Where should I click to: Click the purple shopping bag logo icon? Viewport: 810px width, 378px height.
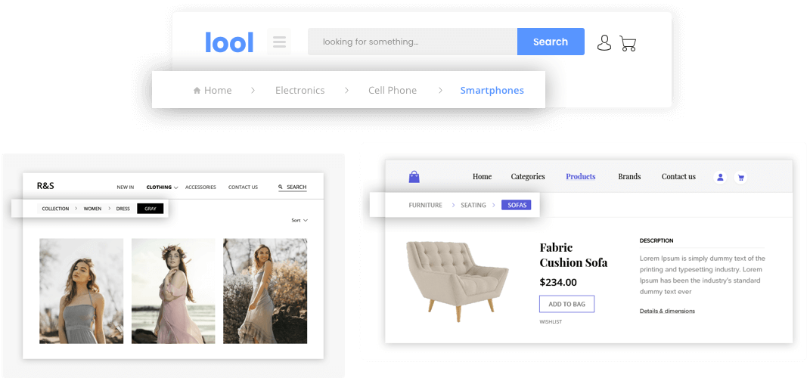click(x=414, y=177)
